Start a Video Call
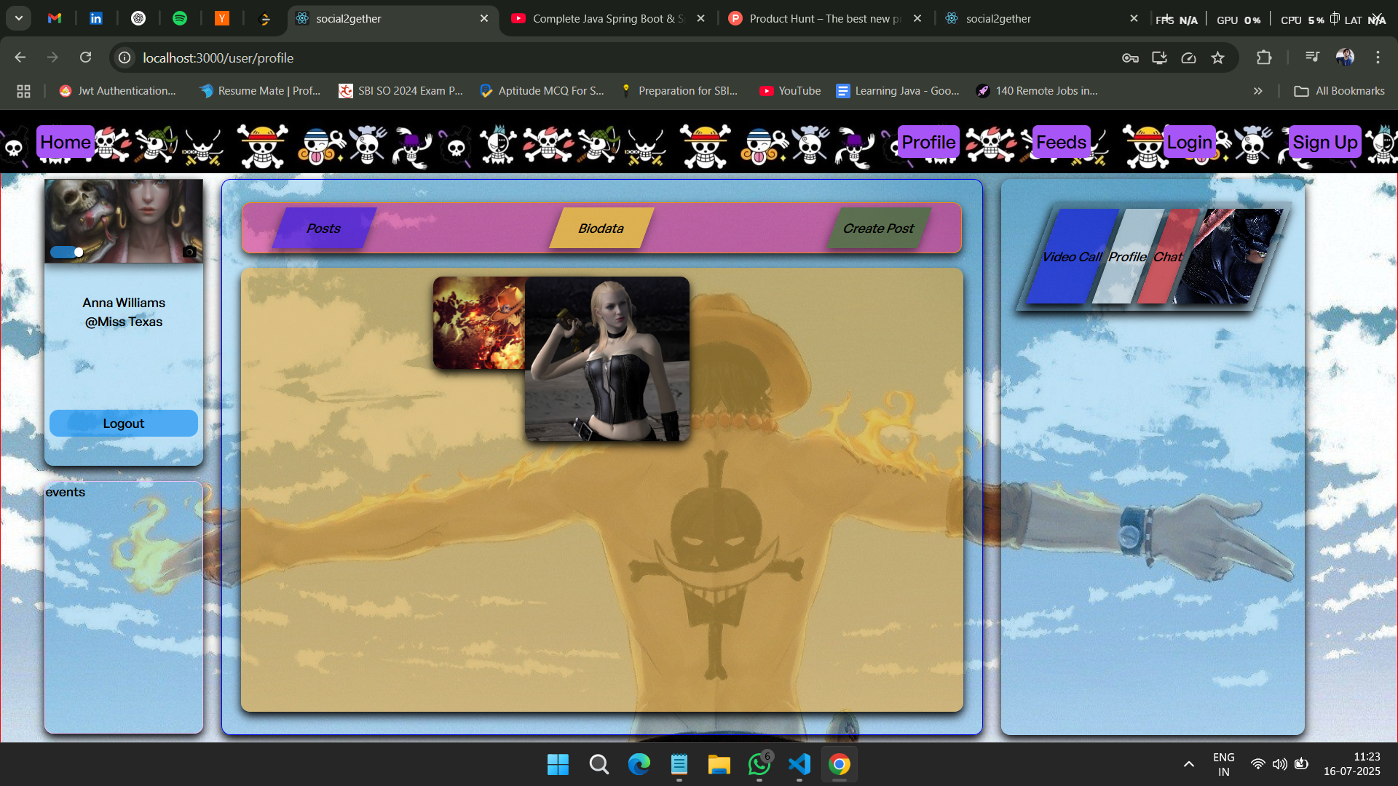The height and width of the screenshot is (786, 1398). [x=1070, y=257]
